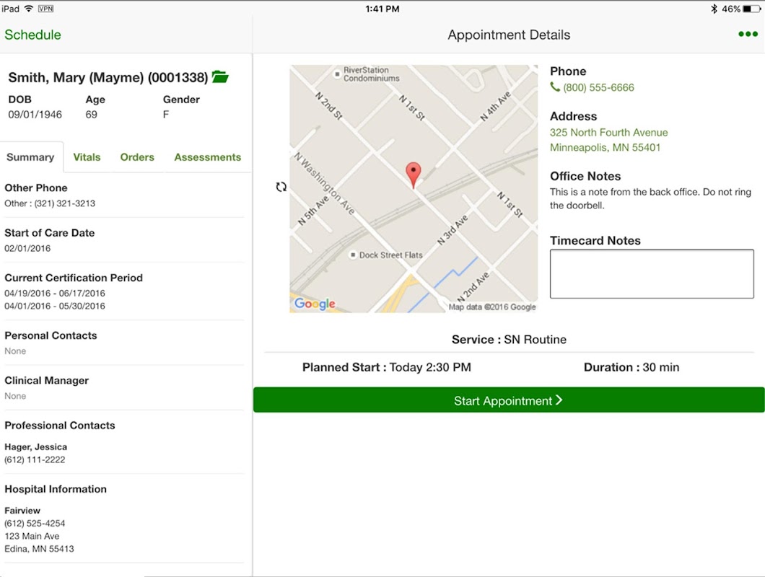Tap the Personal Contacts None entry

pyautogui.click(x=15, y=351)
